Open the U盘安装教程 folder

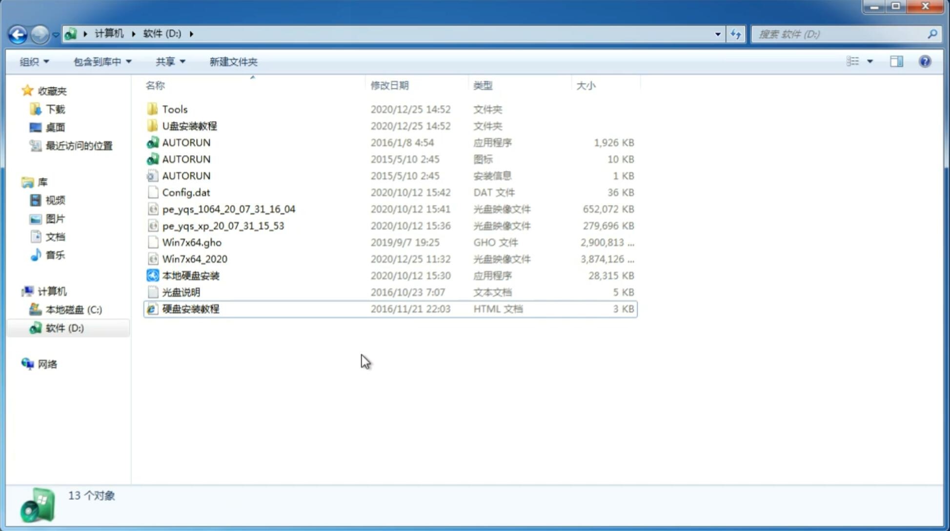(x=189, y=125)
